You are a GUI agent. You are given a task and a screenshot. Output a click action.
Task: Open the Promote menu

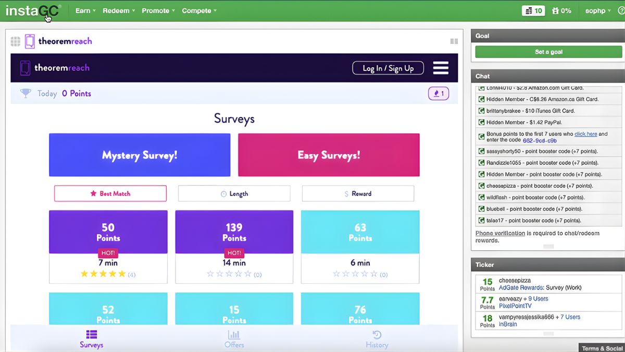point(158,10)
